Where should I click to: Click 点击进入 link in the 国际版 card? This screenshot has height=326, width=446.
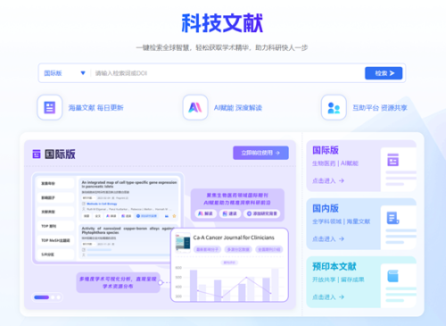[x=328, y=180]
